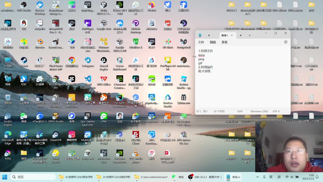Open the Aseprite desktop shortcut

click(40, 25)
